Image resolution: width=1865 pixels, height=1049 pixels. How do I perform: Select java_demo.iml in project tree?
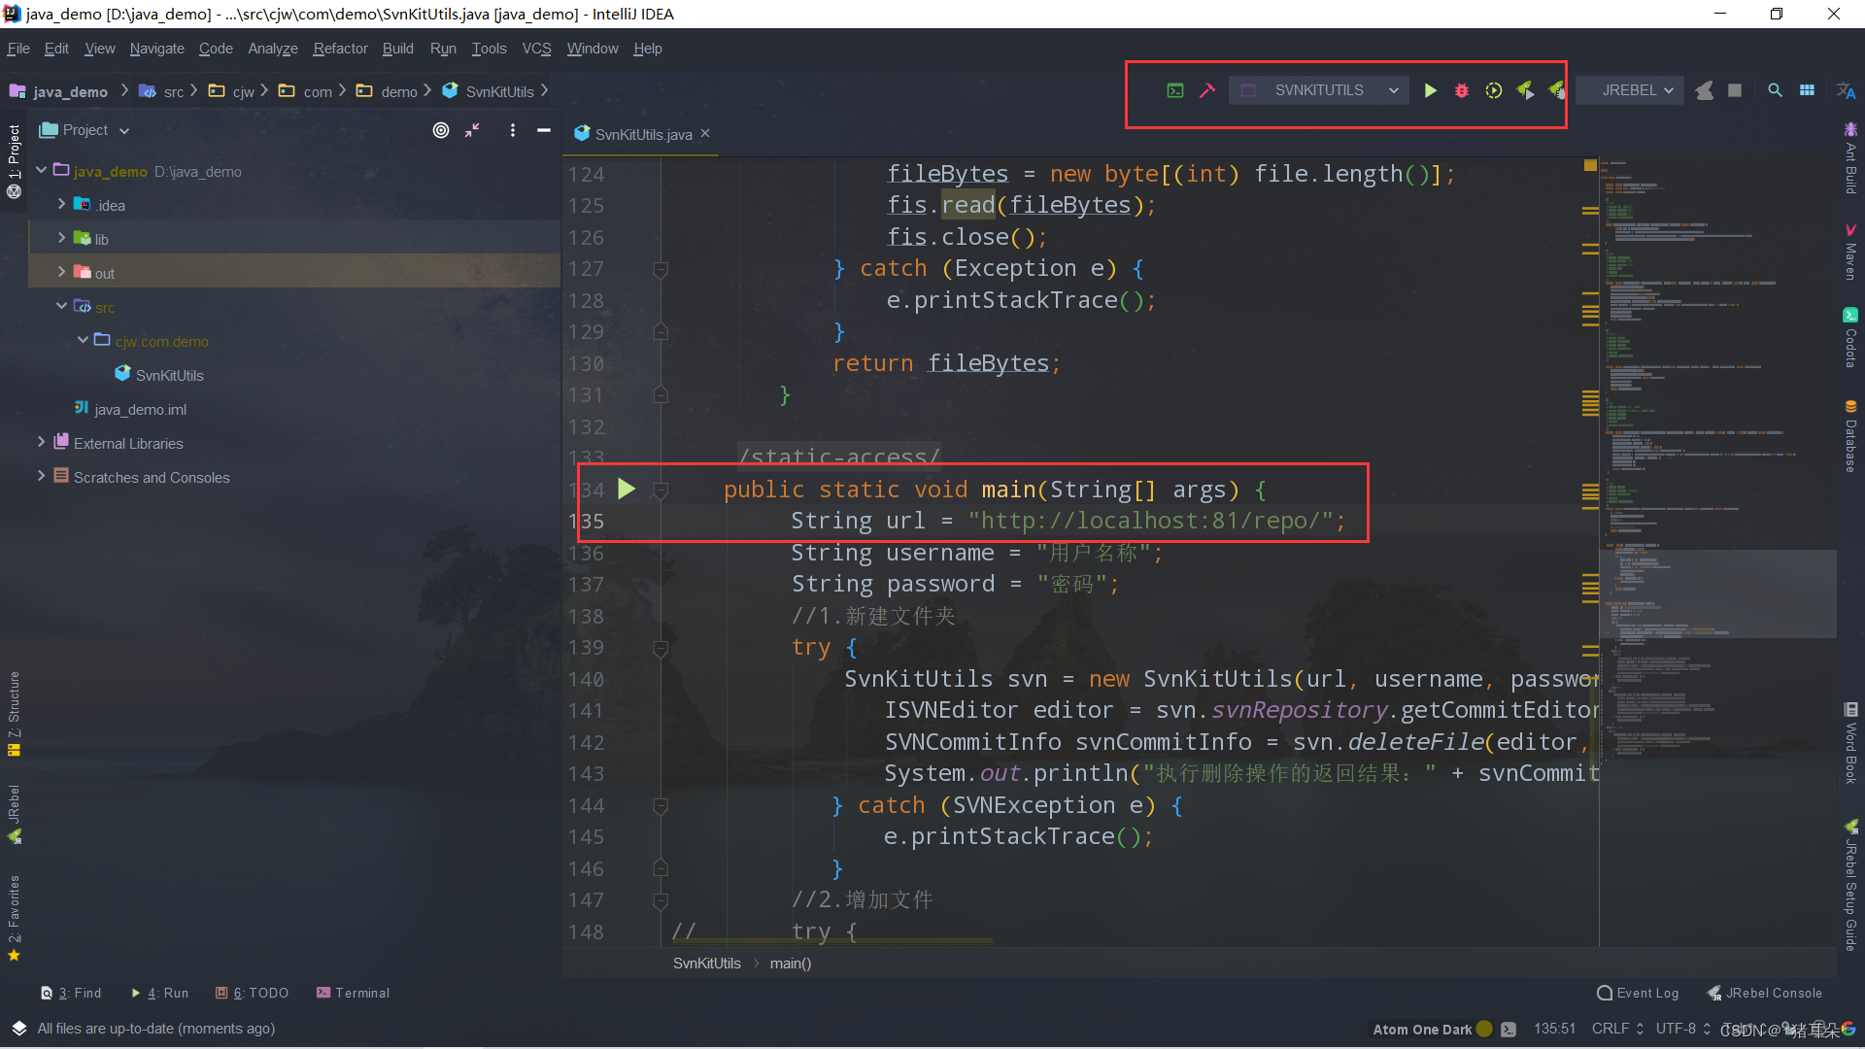point(140,409)
